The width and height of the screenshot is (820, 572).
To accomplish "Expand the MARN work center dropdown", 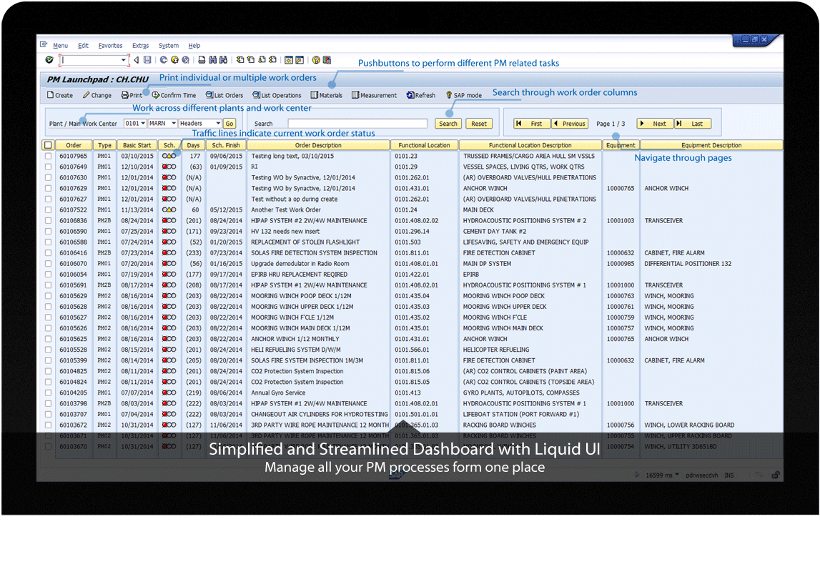I will [173, 124].
